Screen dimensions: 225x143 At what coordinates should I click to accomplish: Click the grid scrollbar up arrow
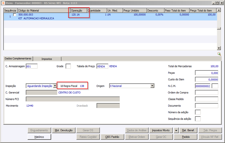219,10
